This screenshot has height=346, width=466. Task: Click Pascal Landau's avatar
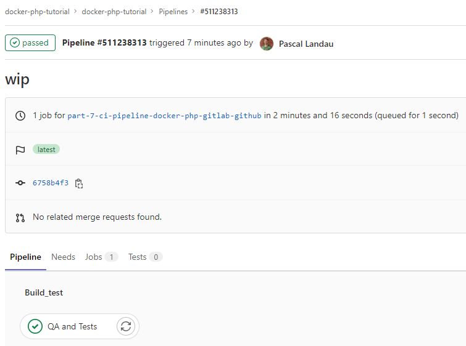point(267,44)
